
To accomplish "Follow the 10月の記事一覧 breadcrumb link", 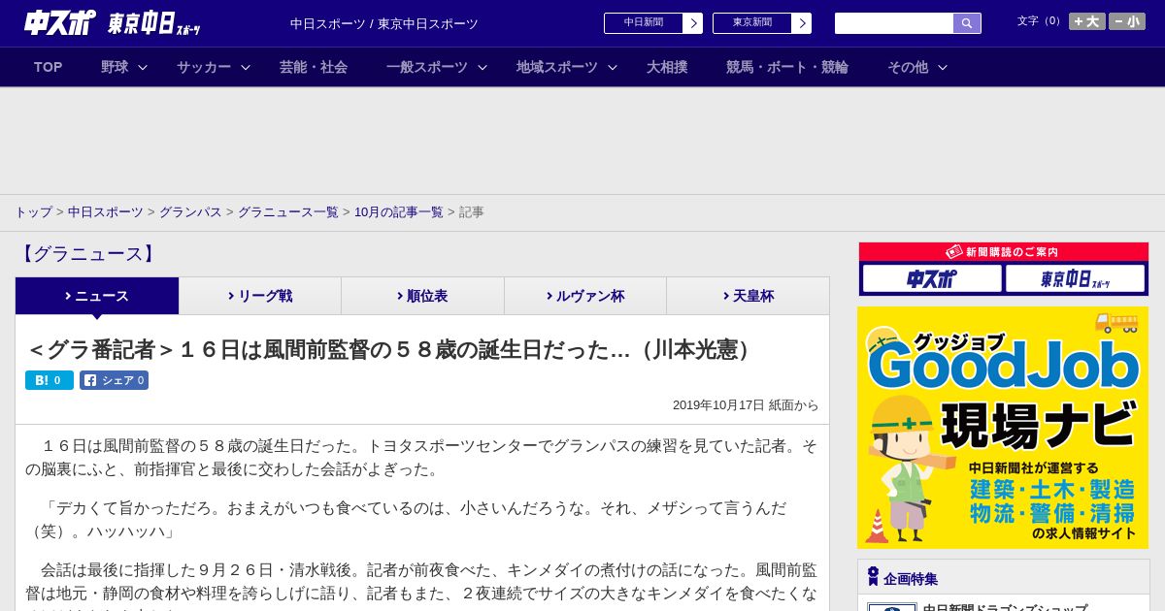I will (399, 212).
